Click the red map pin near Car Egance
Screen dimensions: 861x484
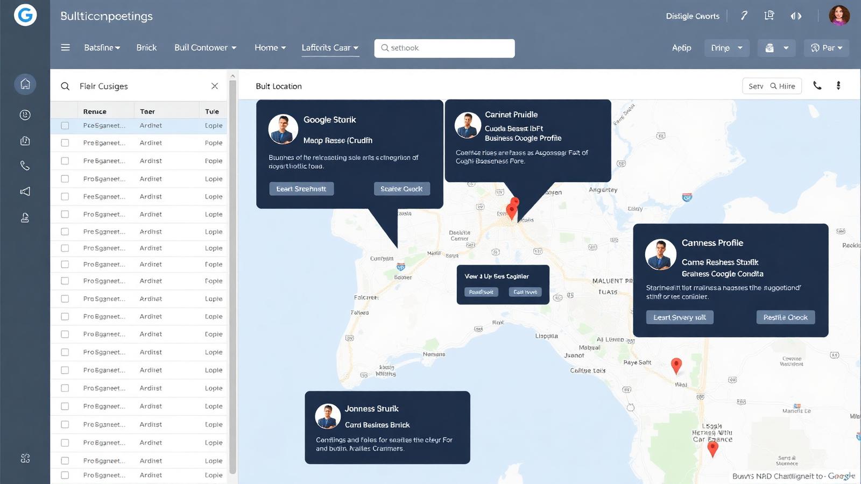713,448
